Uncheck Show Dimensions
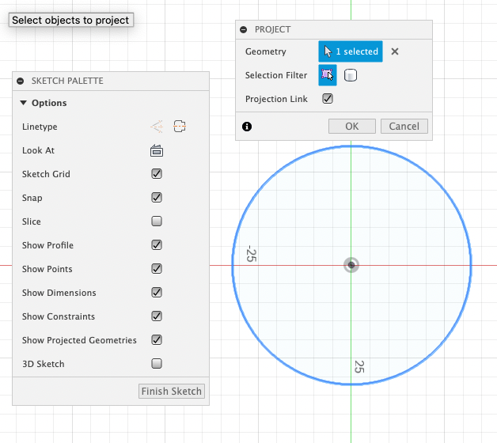Screen dimensions: 497x443 157,292
